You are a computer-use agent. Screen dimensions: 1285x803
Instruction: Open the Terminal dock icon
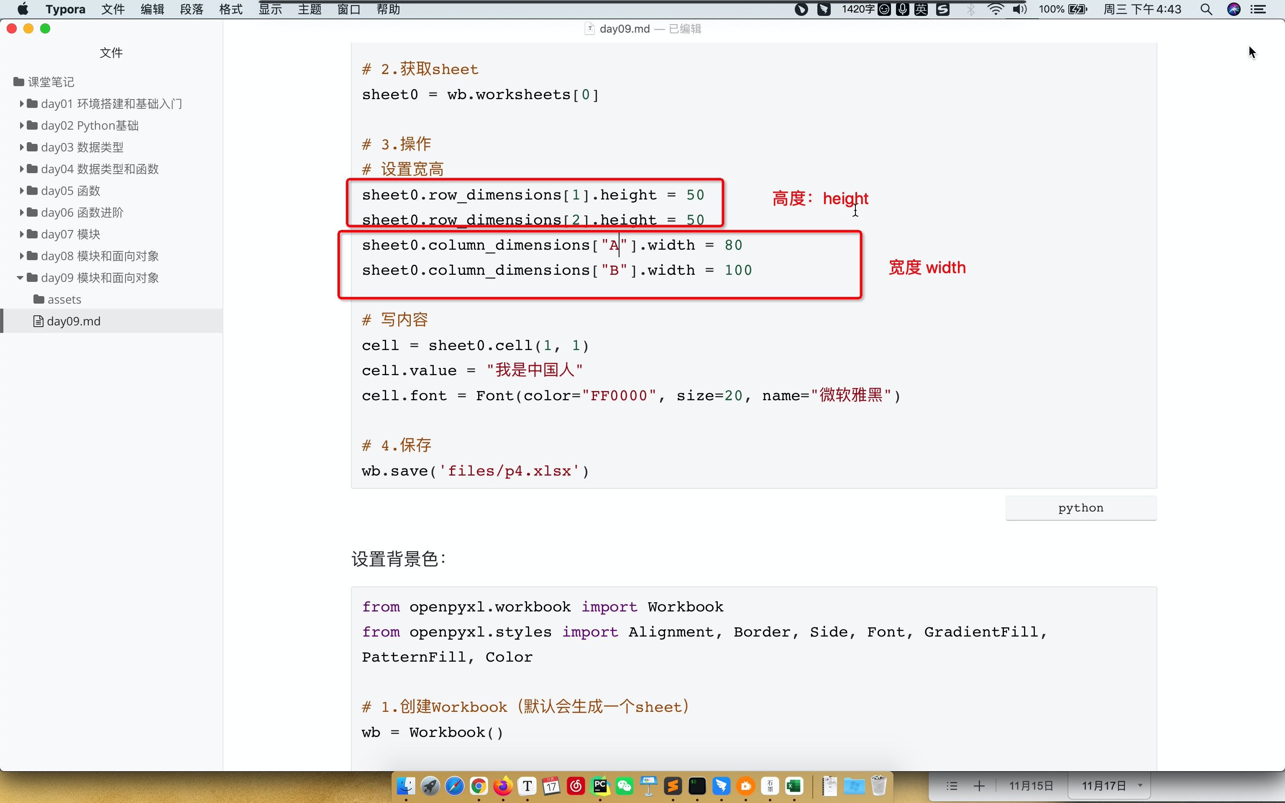pyautogui.click(x=697, y=786)
